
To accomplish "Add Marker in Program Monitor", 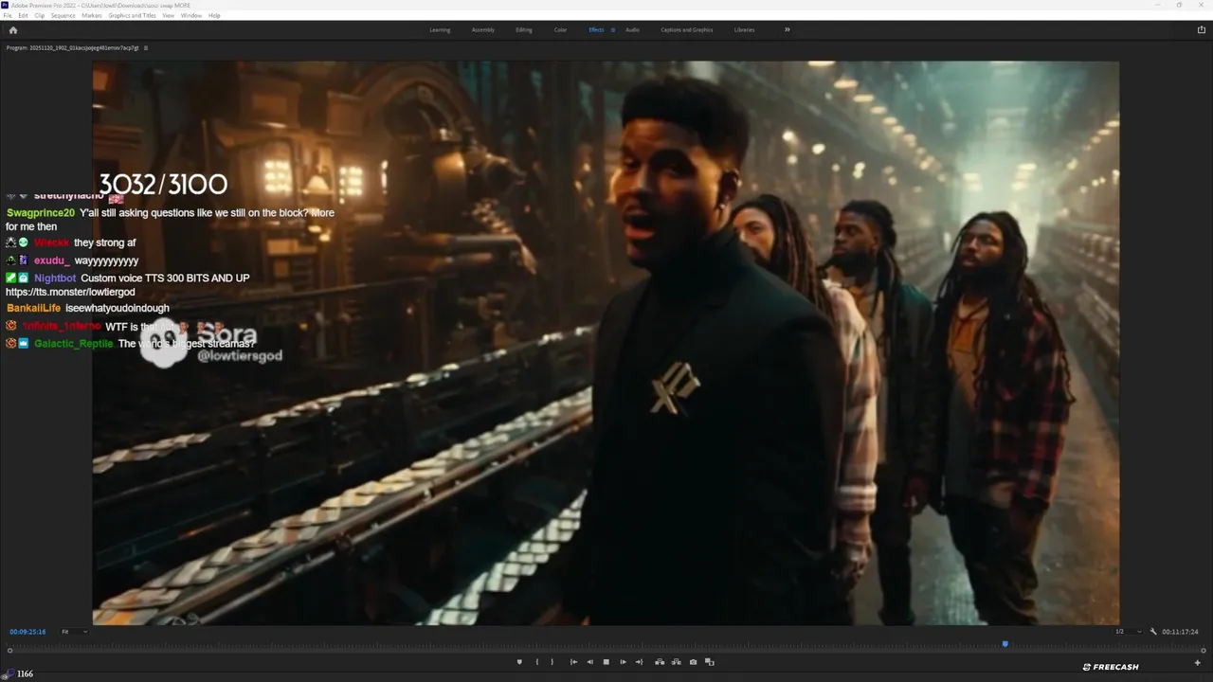I will [519, 662].
